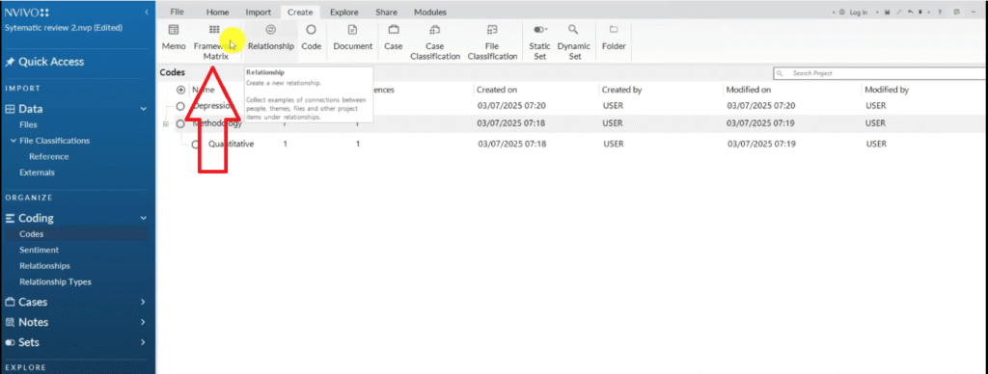Click the save icon in title bar

click(887, 12)
